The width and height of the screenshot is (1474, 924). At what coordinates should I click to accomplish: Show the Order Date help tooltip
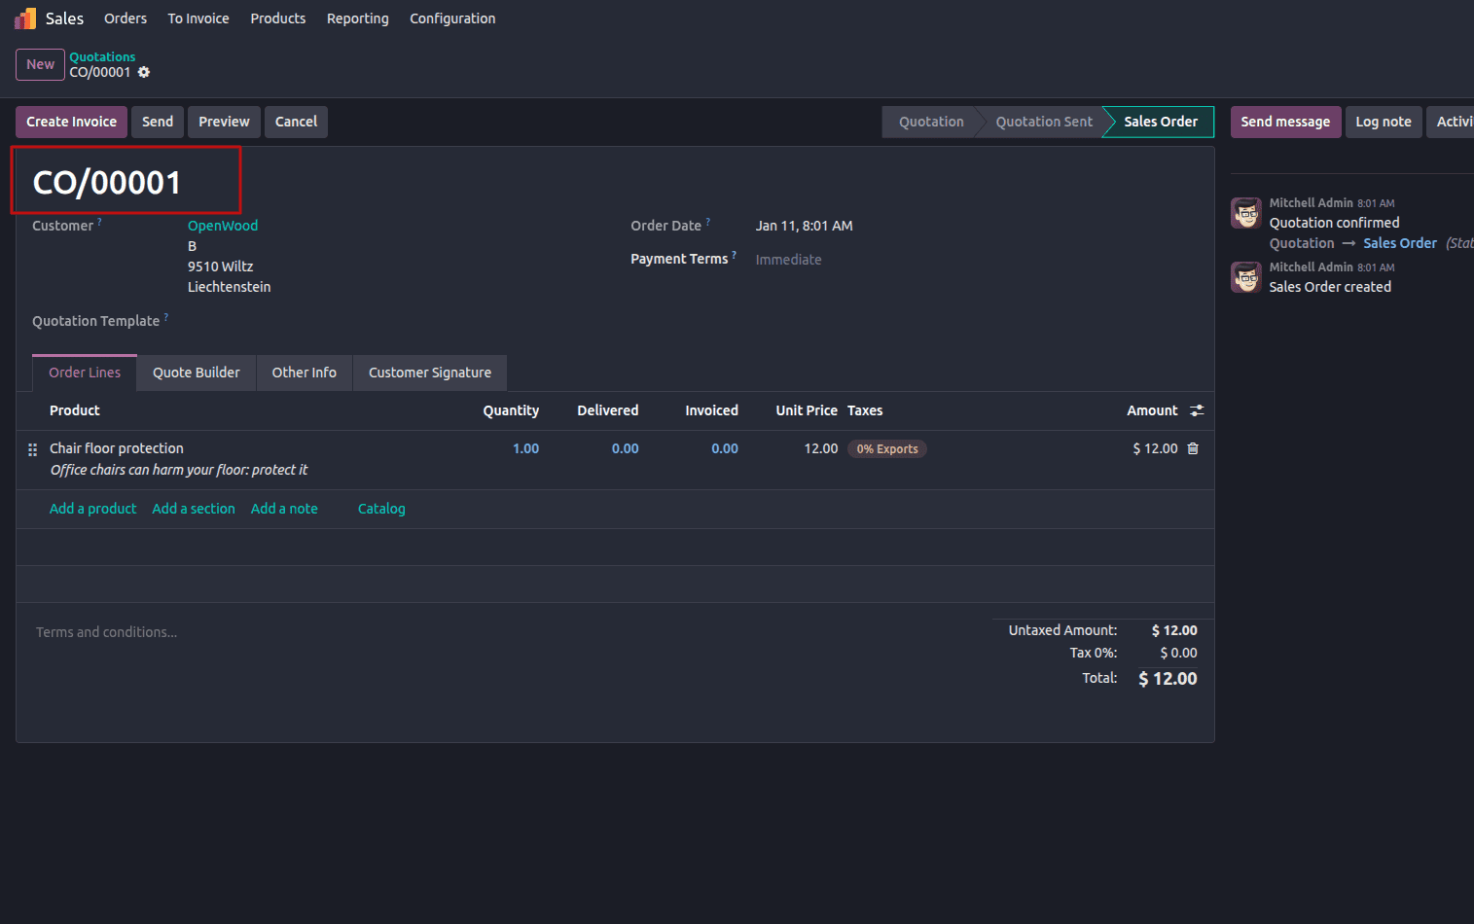(x=707, y=222)
